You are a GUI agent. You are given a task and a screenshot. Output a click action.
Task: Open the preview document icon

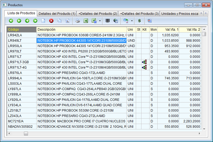click(67, 21)
